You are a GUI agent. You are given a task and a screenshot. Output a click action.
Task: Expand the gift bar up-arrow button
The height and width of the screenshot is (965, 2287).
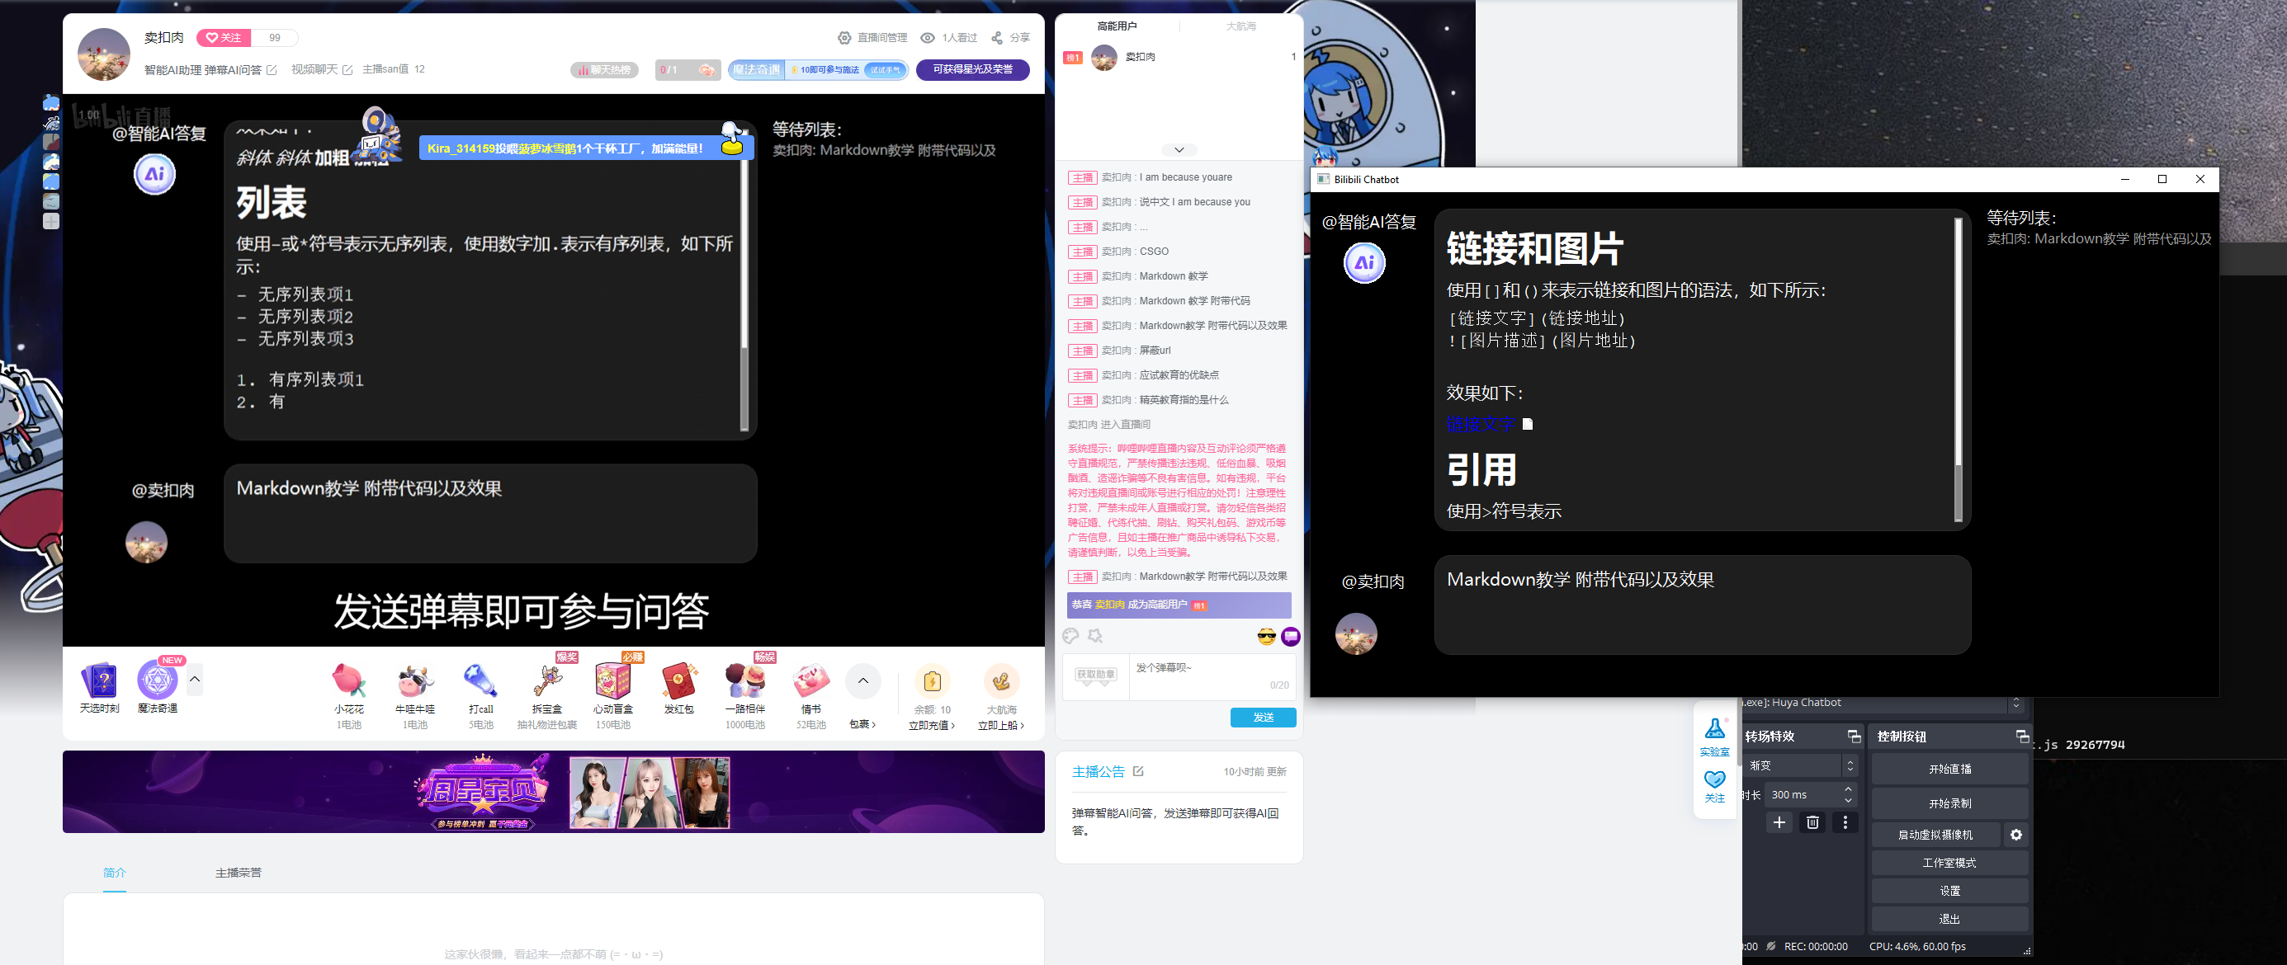[862, 681]
